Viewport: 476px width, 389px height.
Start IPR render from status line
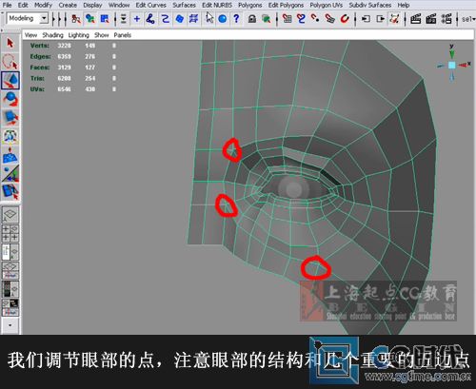point(430,19)
